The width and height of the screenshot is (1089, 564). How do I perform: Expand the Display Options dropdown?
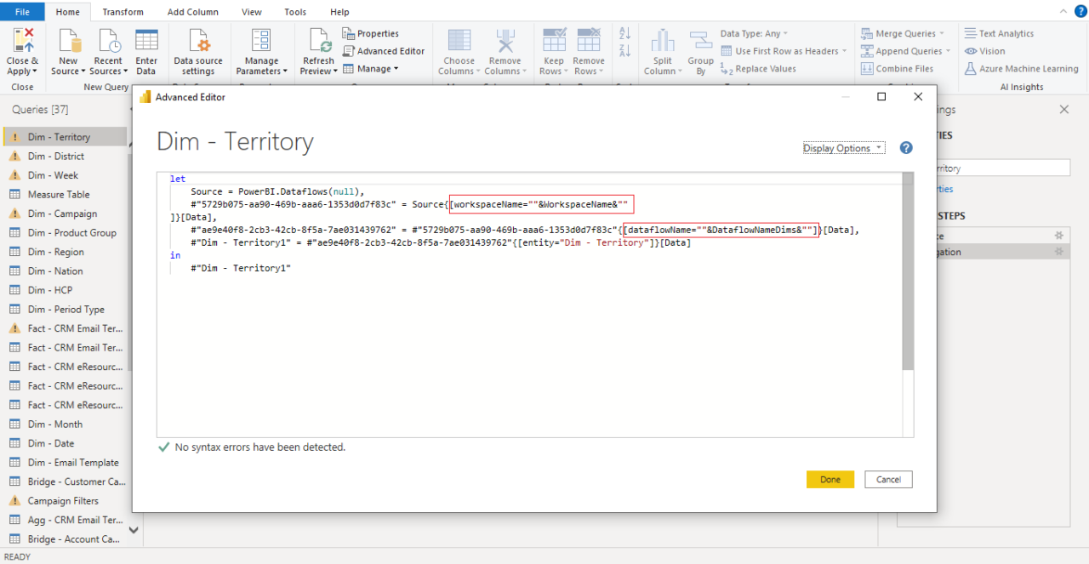pyautogui.click(x=843, y=148)
